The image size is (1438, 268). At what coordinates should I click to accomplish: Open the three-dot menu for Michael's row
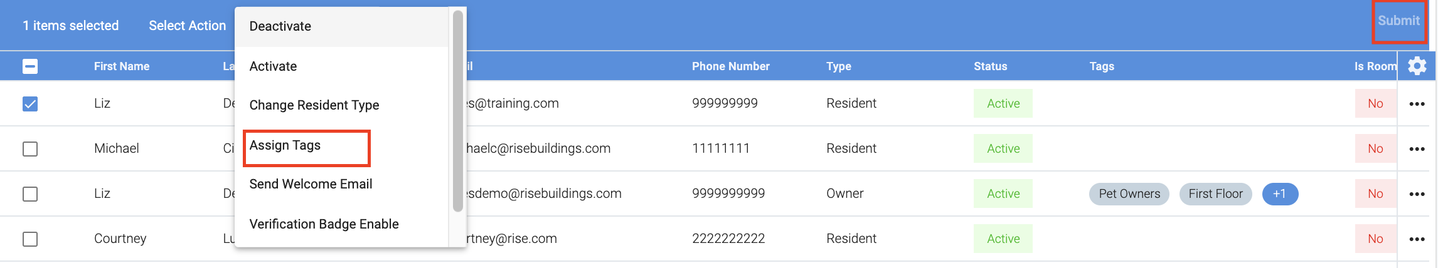tap(1417, 149)
